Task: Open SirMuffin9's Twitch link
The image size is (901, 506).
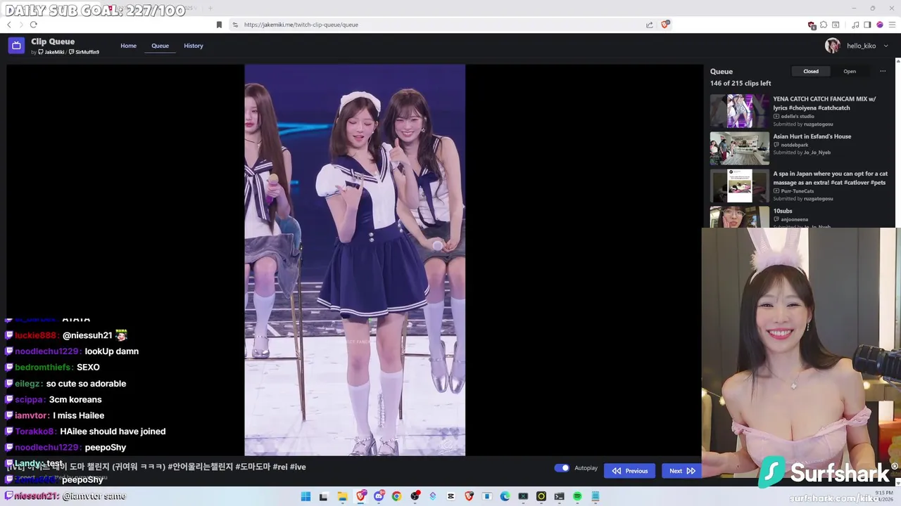Action: (x=84, y=52)
